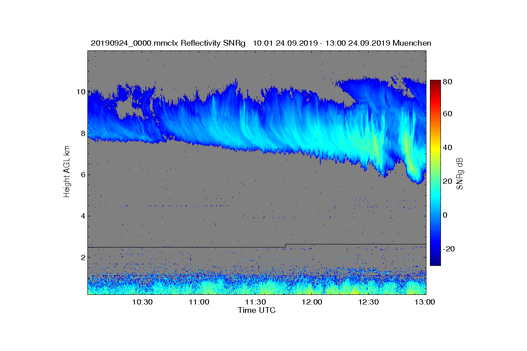Viewport: 527px width, 351px height.
Task: Click the 'Time UTC' axis label
Action: (x=257, y=310)
